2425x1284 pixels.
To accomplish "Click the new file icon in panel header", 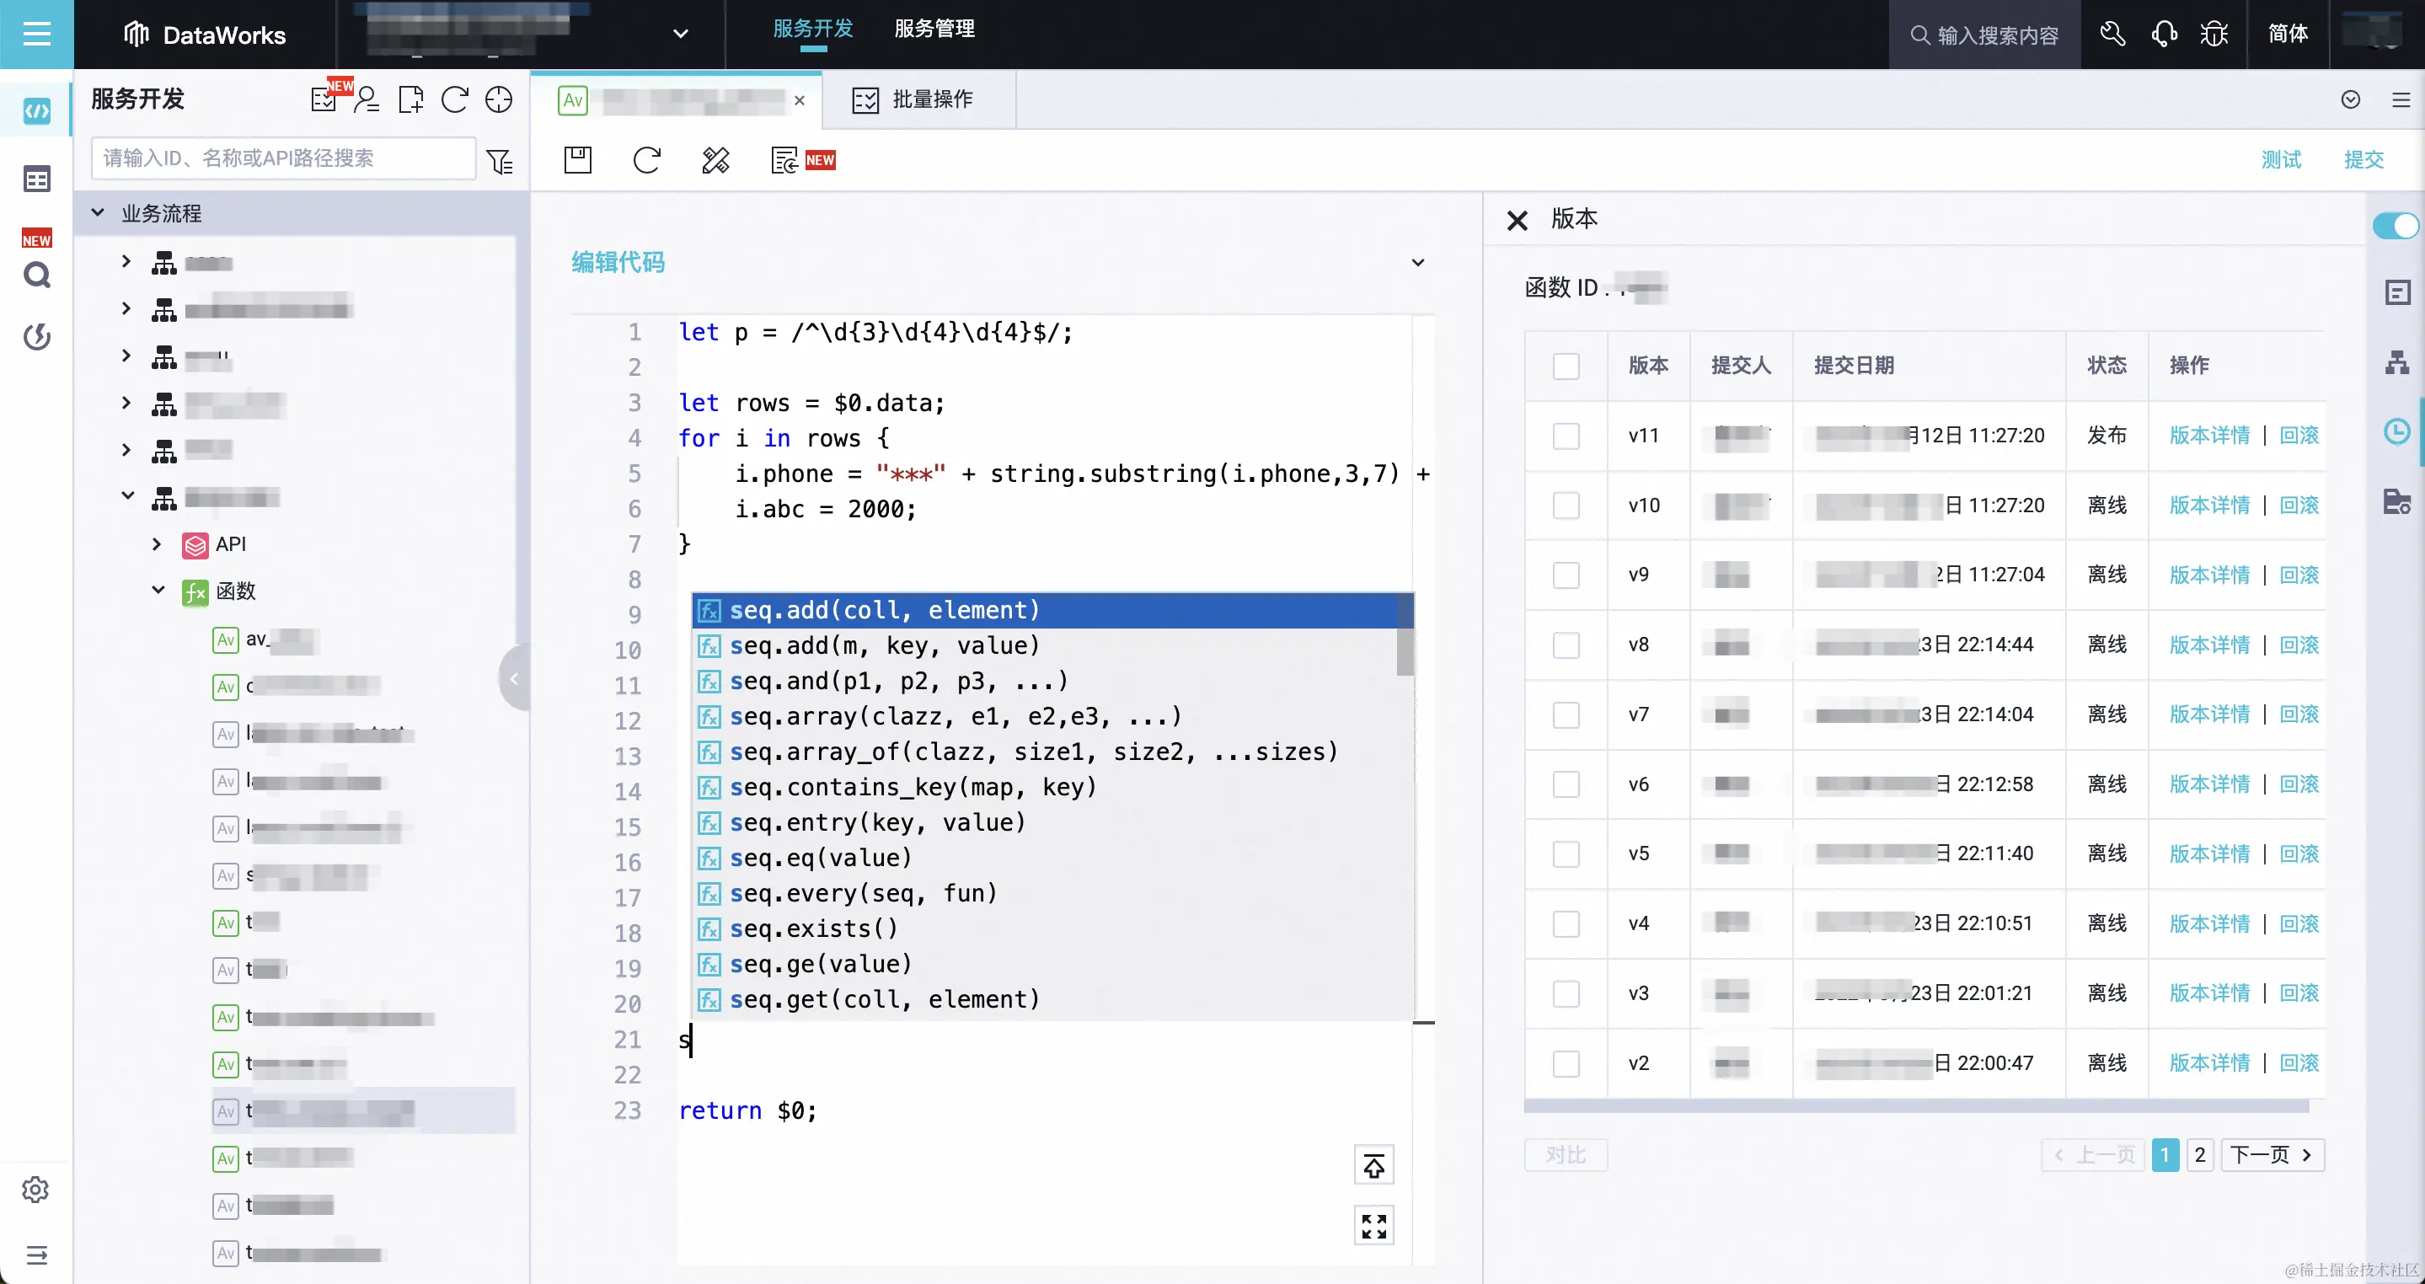I will click(411, 99).
